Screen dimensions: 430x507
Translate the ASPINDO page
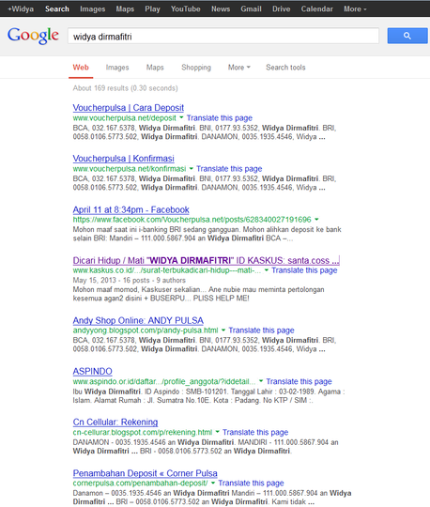[299, 381]
